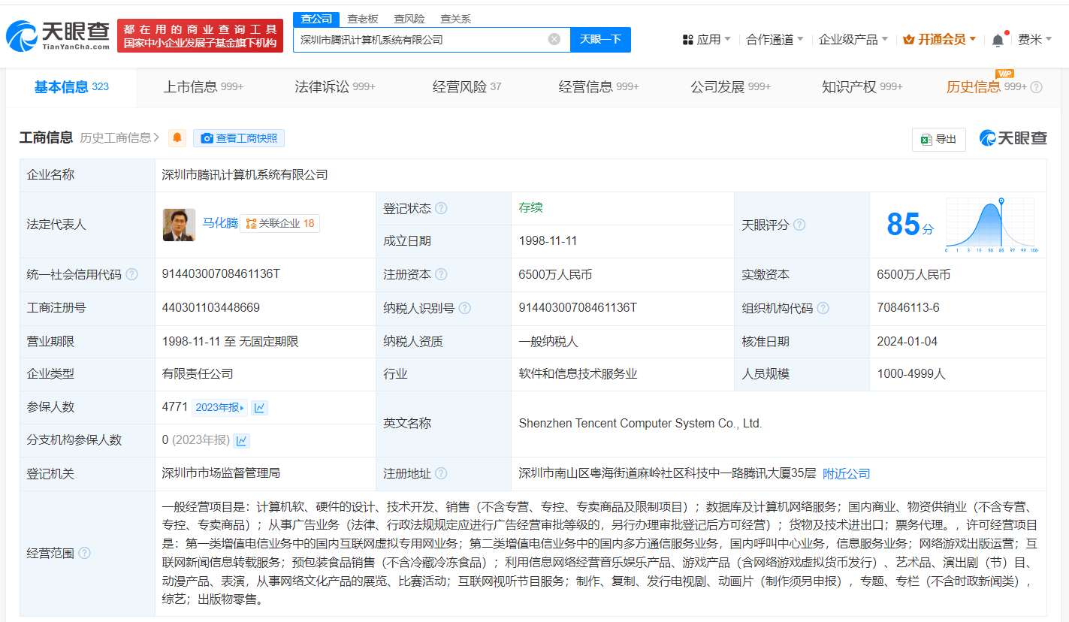
Task: Open the 经营风险 tab
Action: [467, 87]
